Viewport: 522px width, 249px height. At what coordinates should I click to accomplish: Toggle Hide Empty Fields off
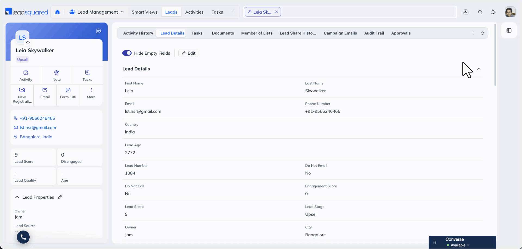[127, 53]
